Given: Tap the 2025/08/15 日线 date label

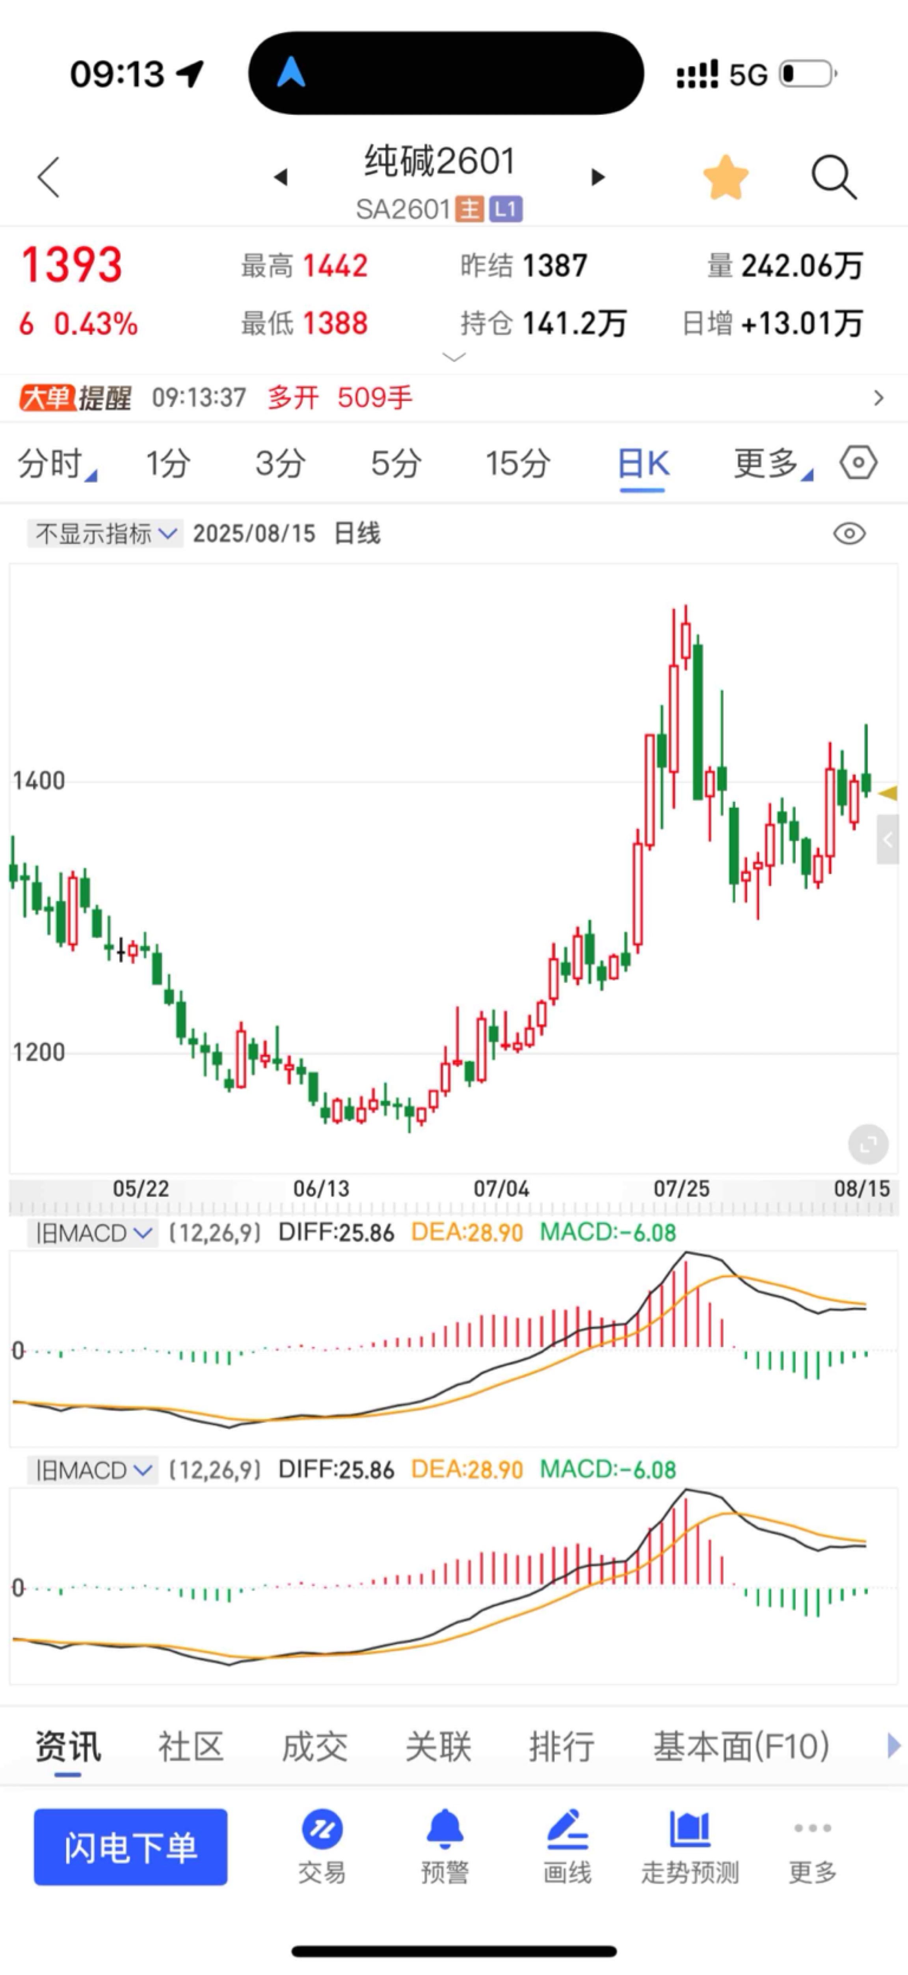Looking at the screenshot, I should tap(287, 533).
